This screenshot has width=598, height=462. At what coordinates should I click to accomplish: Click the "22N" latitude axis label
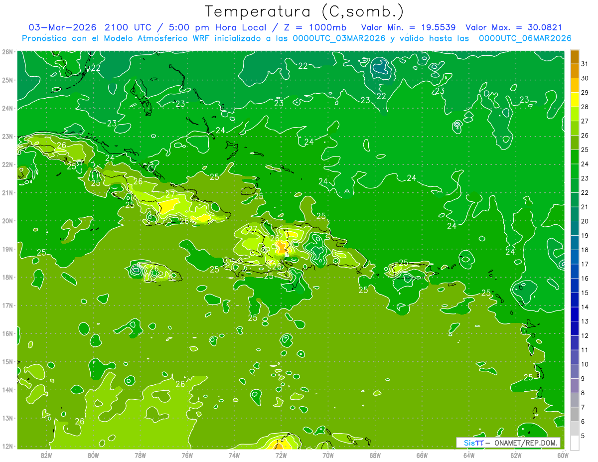point(7,164)
